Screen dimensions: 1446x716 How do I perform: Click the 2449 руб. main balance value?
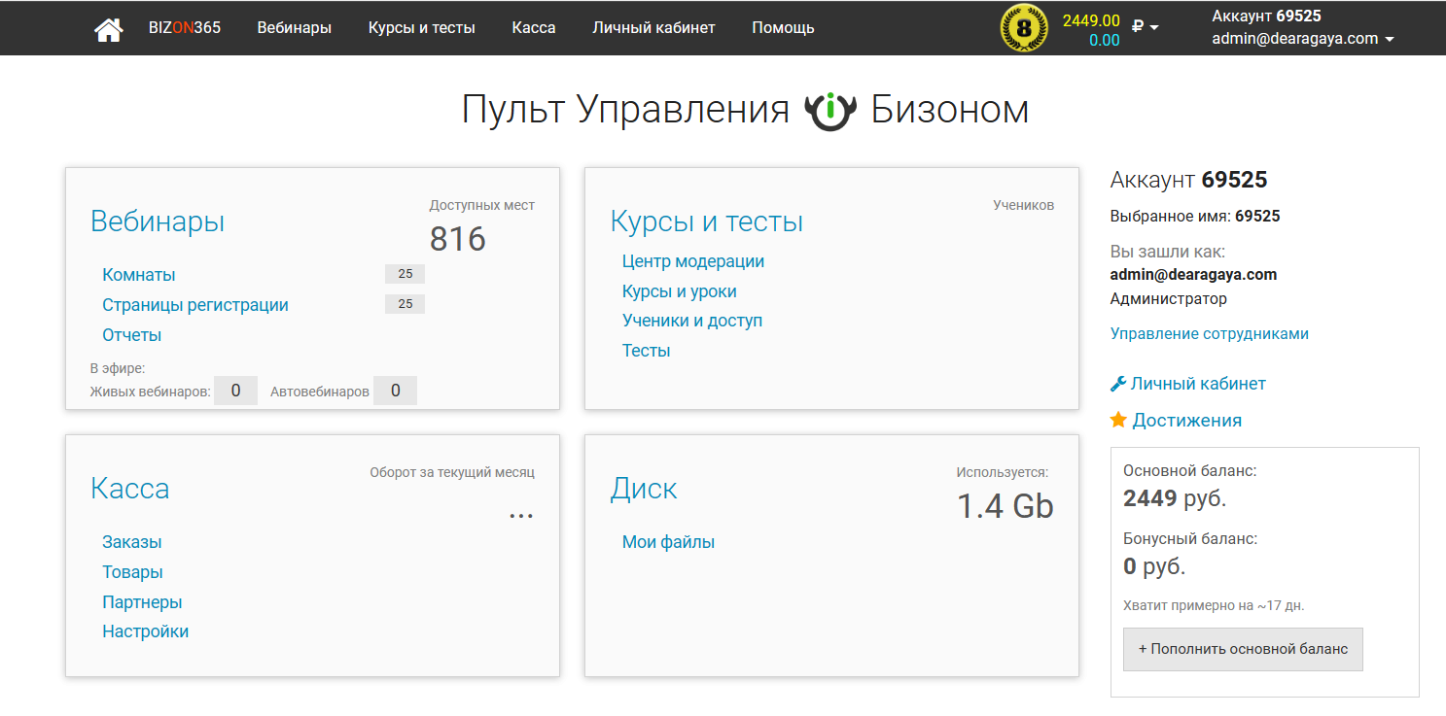(1175, 498)
